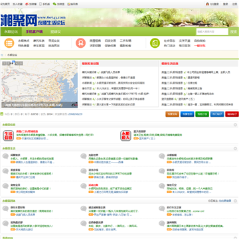Open the 每日签到 category link
The width and height of the screenshot is (239, 239).
pos(185,46)
